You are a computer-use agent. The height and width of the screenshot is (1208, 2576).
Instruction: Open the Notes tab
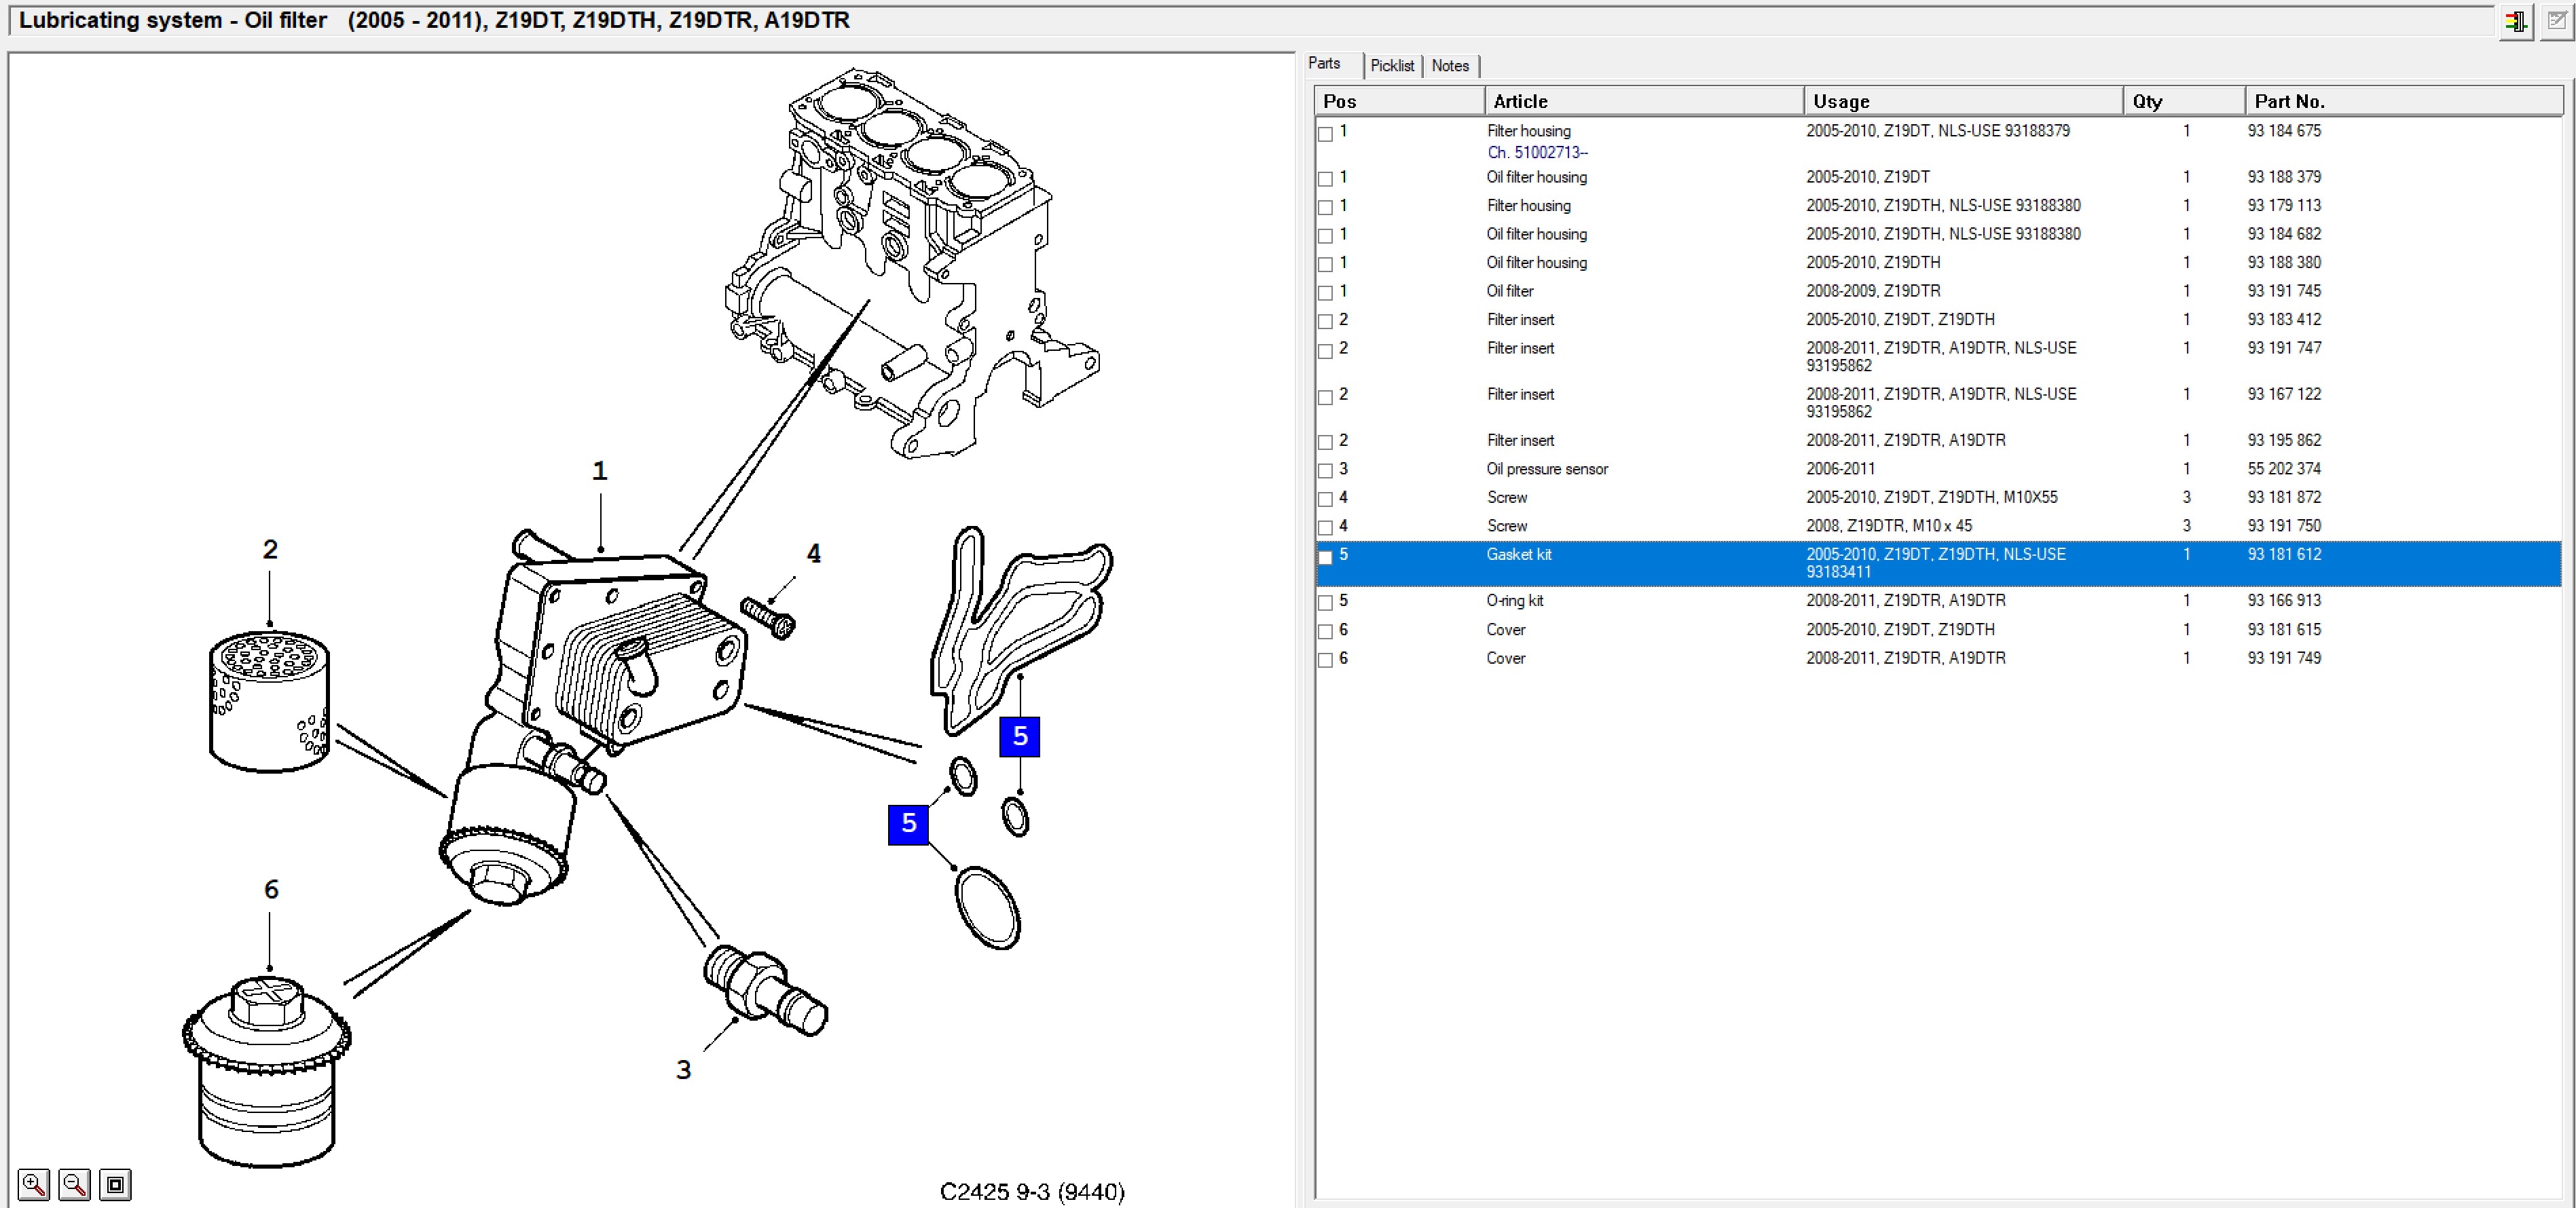point(1450,66)
